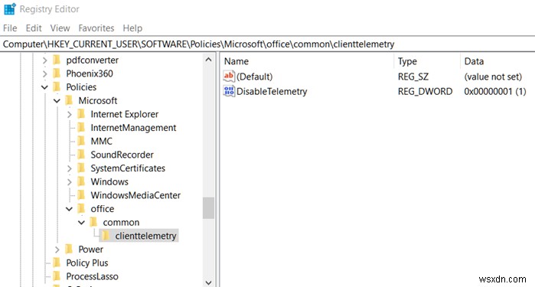Screen dimensions: 535x287
Task: Select the Windows folder icon
Action: 81,181
